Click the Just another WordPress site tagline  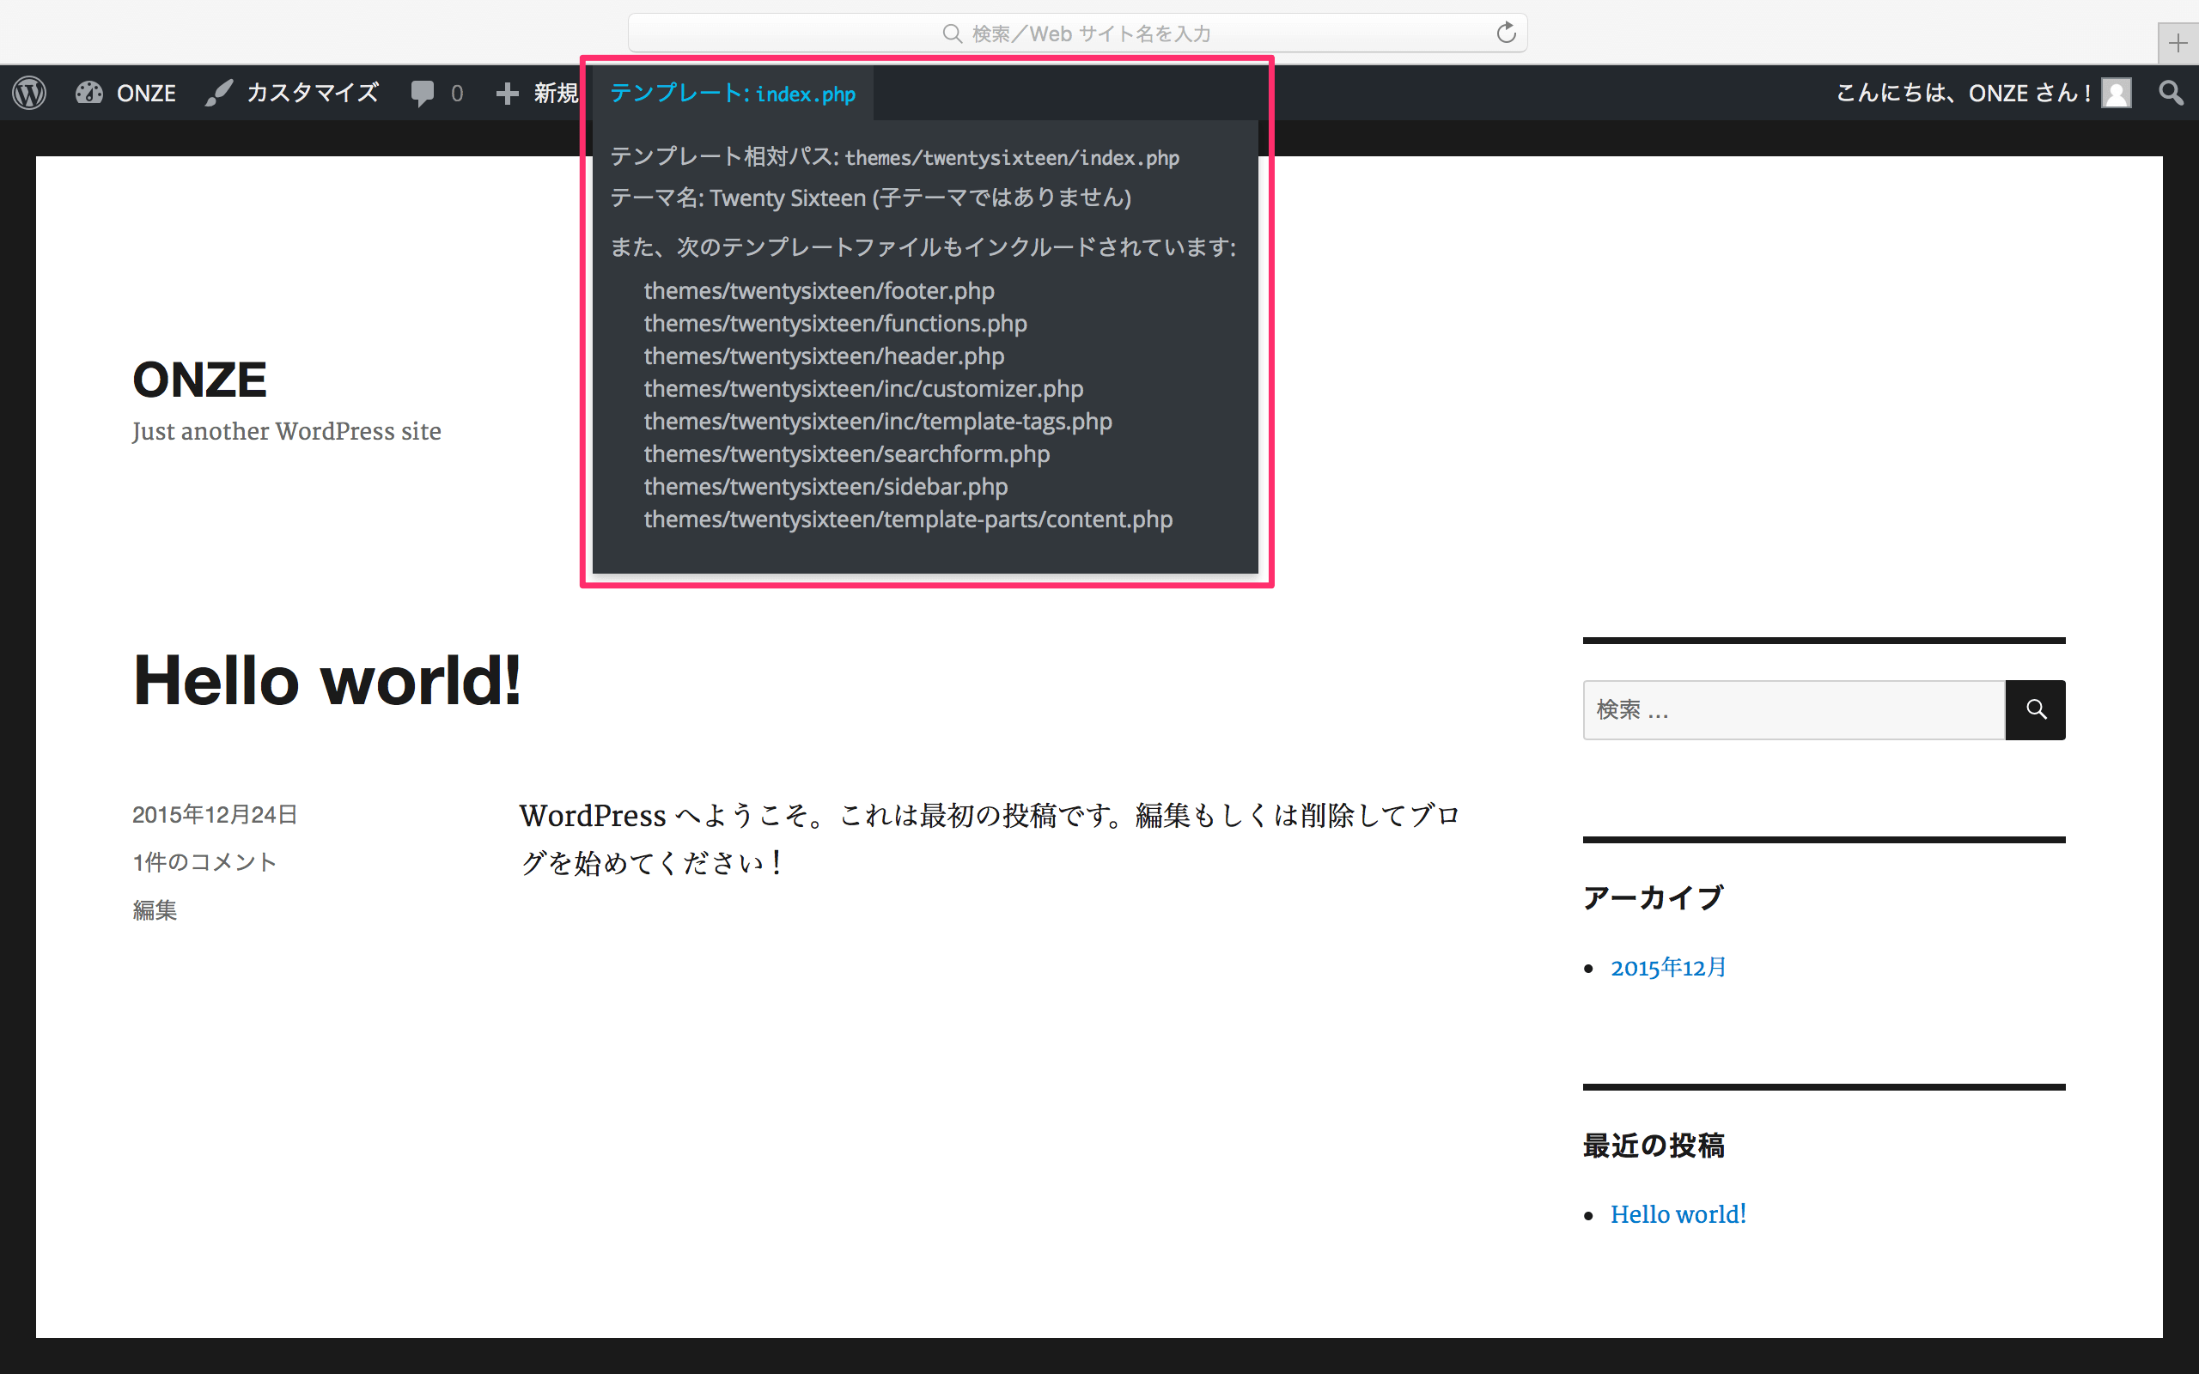[x=286, y=431]
